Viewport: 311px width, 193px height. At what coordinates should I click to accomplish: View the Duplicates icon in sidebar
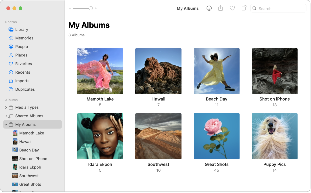tap(11, 89)
